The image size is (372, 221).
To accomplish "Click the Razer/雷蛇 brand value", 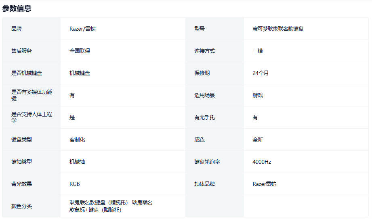I will (82, 29).
